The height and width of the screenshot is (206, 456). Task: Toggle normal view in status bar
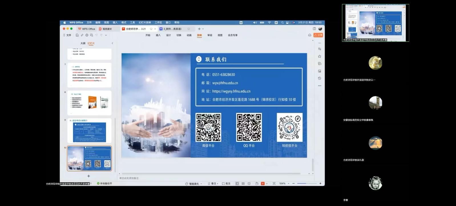(237, 184)
